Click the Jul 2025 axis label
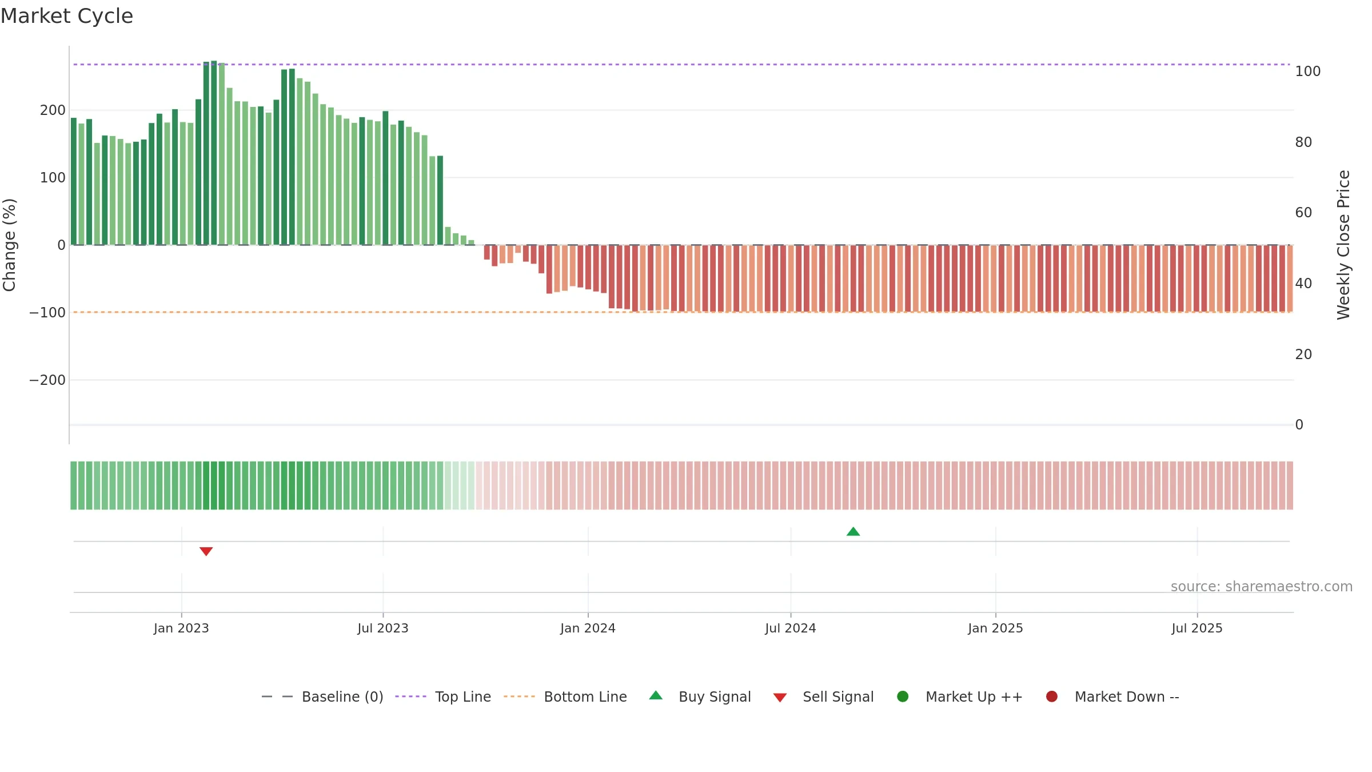The height and width of the screenshot is (772, 1372). tap(1197, 628)
